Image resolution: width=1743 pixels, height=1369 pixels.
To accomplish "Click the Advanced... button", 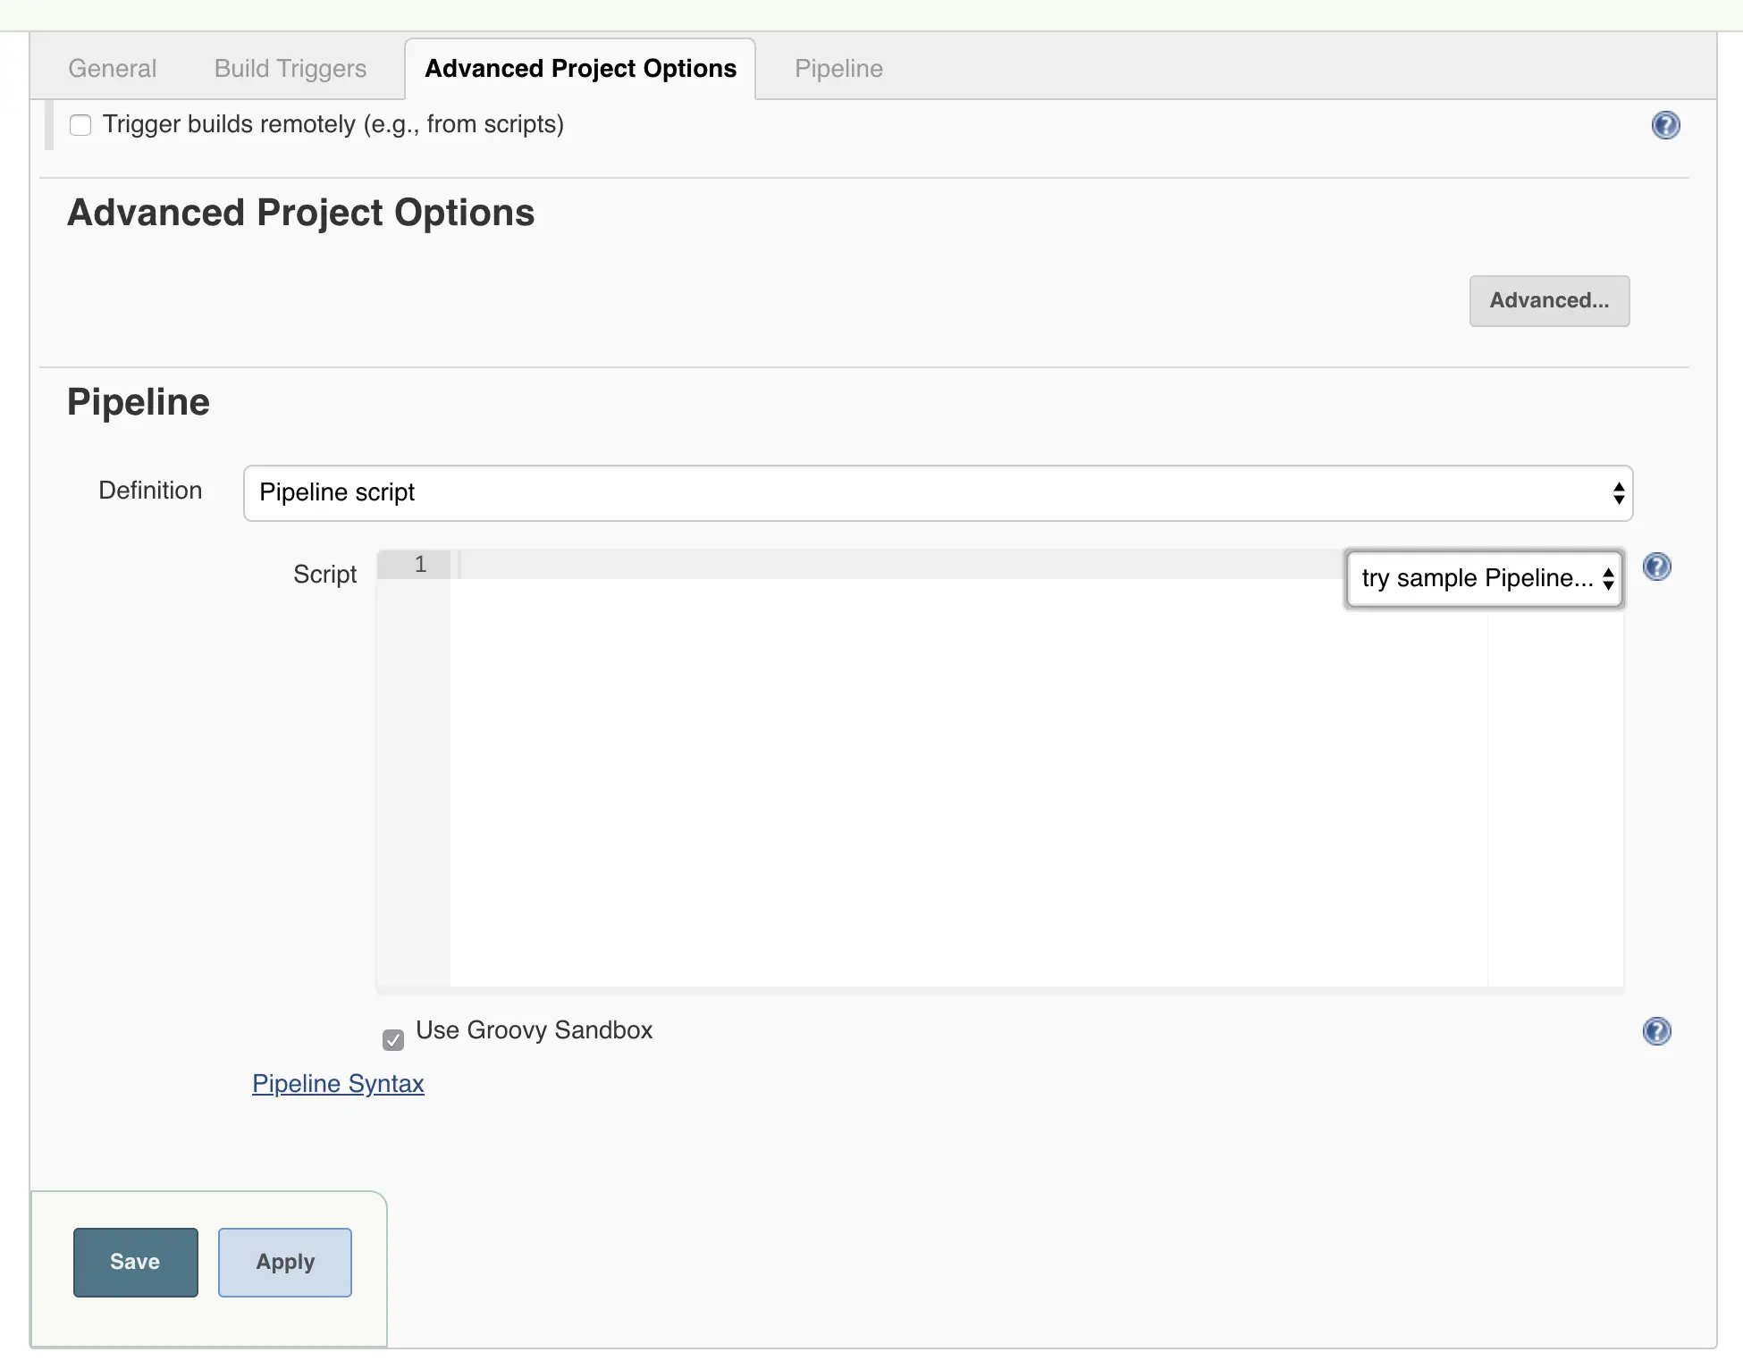I will 1548,298.
